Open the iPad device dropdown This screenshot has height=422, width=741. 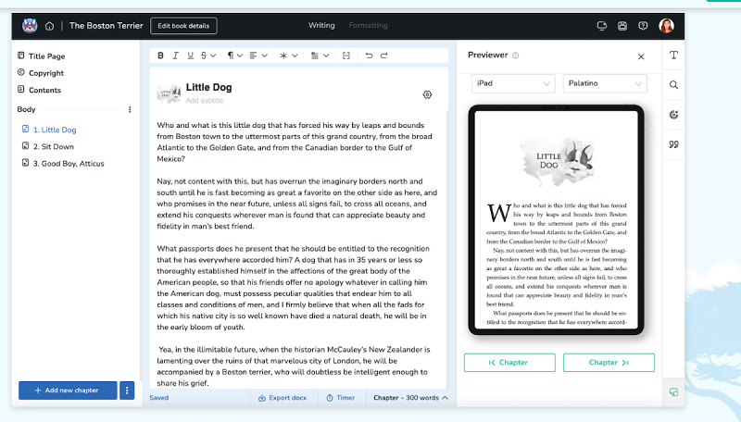click(x=513, y=83)
